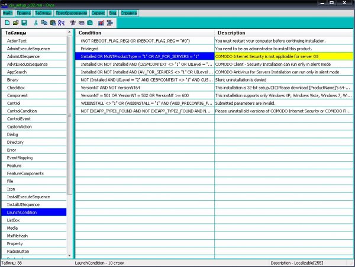The width and height of the screenshot is (355, 267).
Task: Select the Control table
Action: pos(34,103)
